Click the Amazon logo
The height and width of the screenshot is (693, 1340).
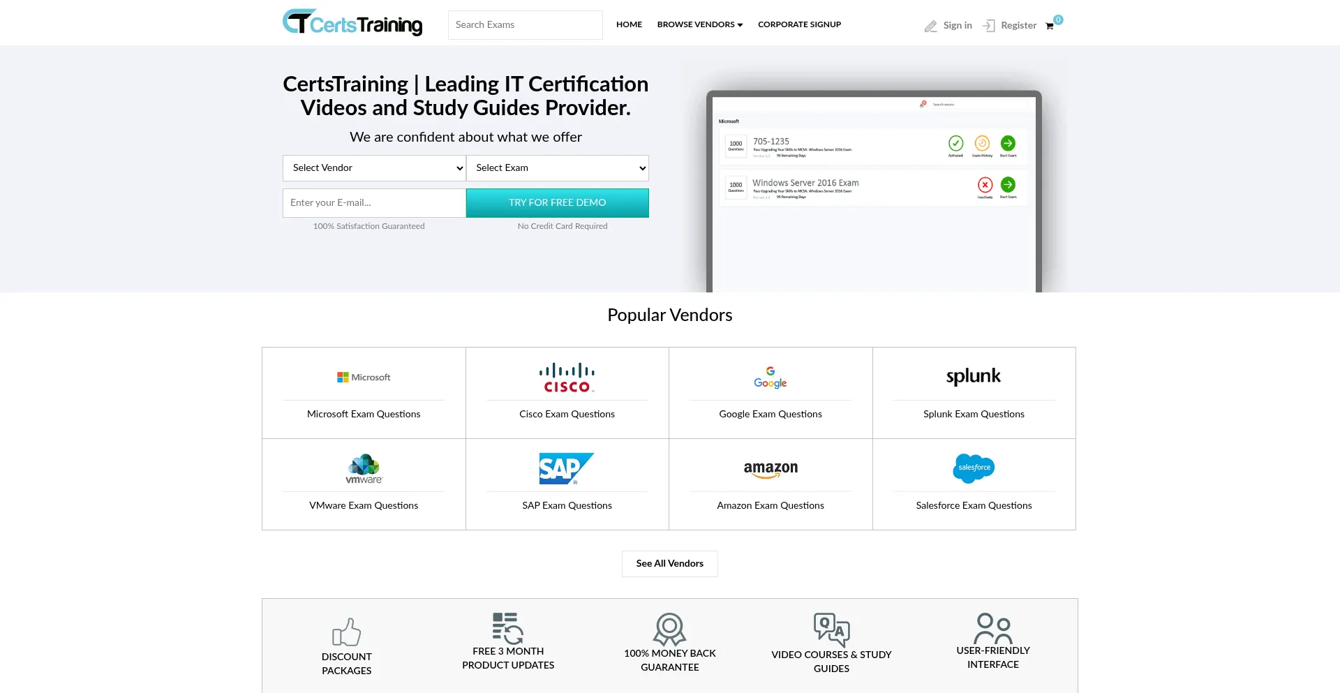770,469
